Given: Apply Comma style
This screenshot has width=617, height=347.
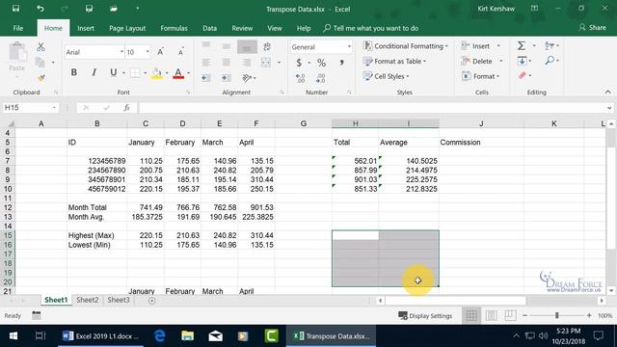Looking at the screenshot, I should [x=341, y=63].
